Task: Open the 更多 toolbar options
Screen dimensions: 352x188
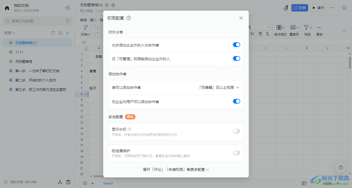Action: click(320, 31)
